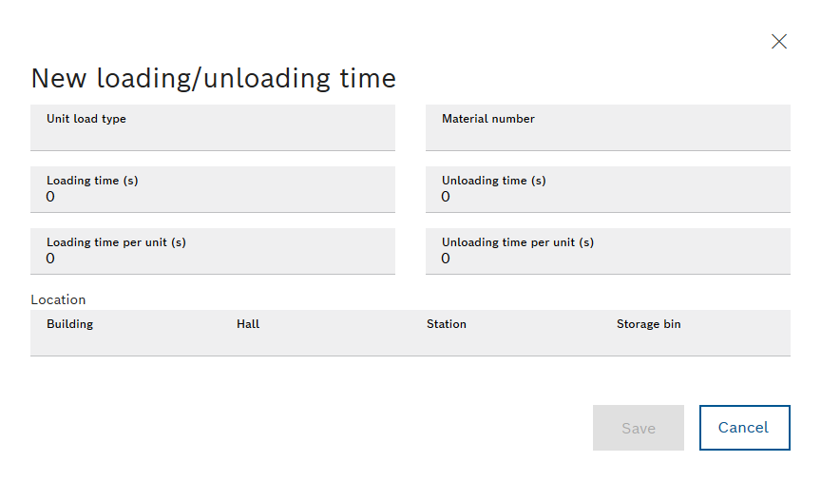This screenshot has height=481, width=821.
Task: Close the New loading/unloading time dialog
Action: pyautogui.click(x=779, y=42)
